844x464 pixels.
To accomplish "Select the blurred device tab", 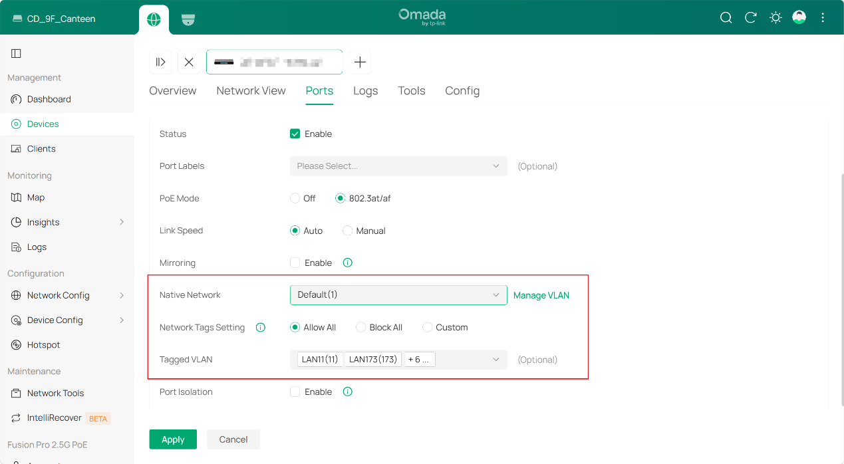I will (x=274, y=62).
